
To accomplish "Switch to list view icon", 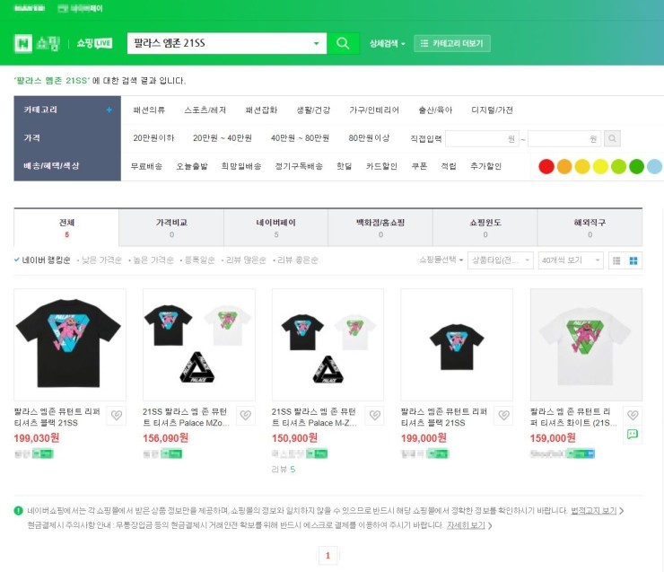I will pos(616,260).
